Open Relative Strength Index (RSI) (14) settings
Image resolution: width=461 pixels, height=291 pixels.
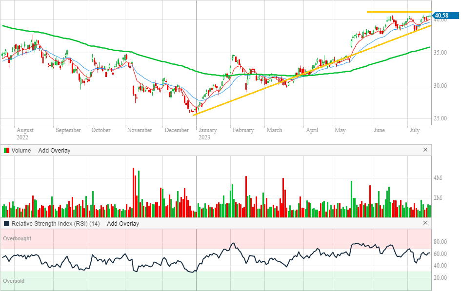tap(56, 224)
